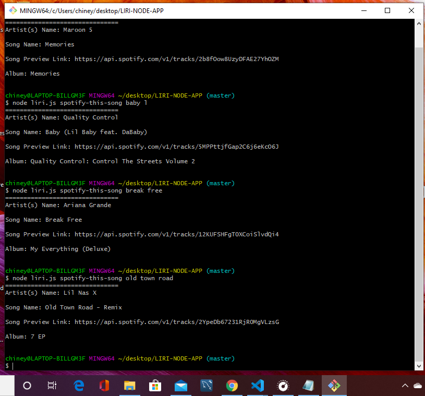Click "Artist(s) Name: Quality Control" line
Image resolution: width=425 pixels, height=396 pixels.
(x=62, y=117)
